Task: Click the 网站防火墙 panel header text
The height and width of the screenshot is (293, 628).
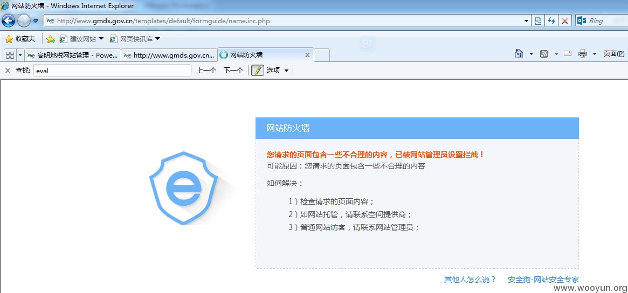Action: [x=288, y=128]
